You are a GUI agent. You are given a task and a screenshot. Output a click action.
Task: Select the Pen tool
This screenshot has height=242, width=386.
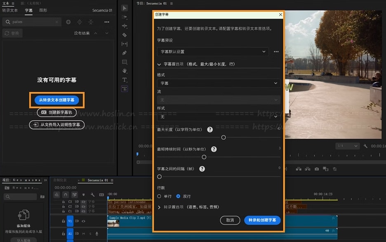(125, 53)
